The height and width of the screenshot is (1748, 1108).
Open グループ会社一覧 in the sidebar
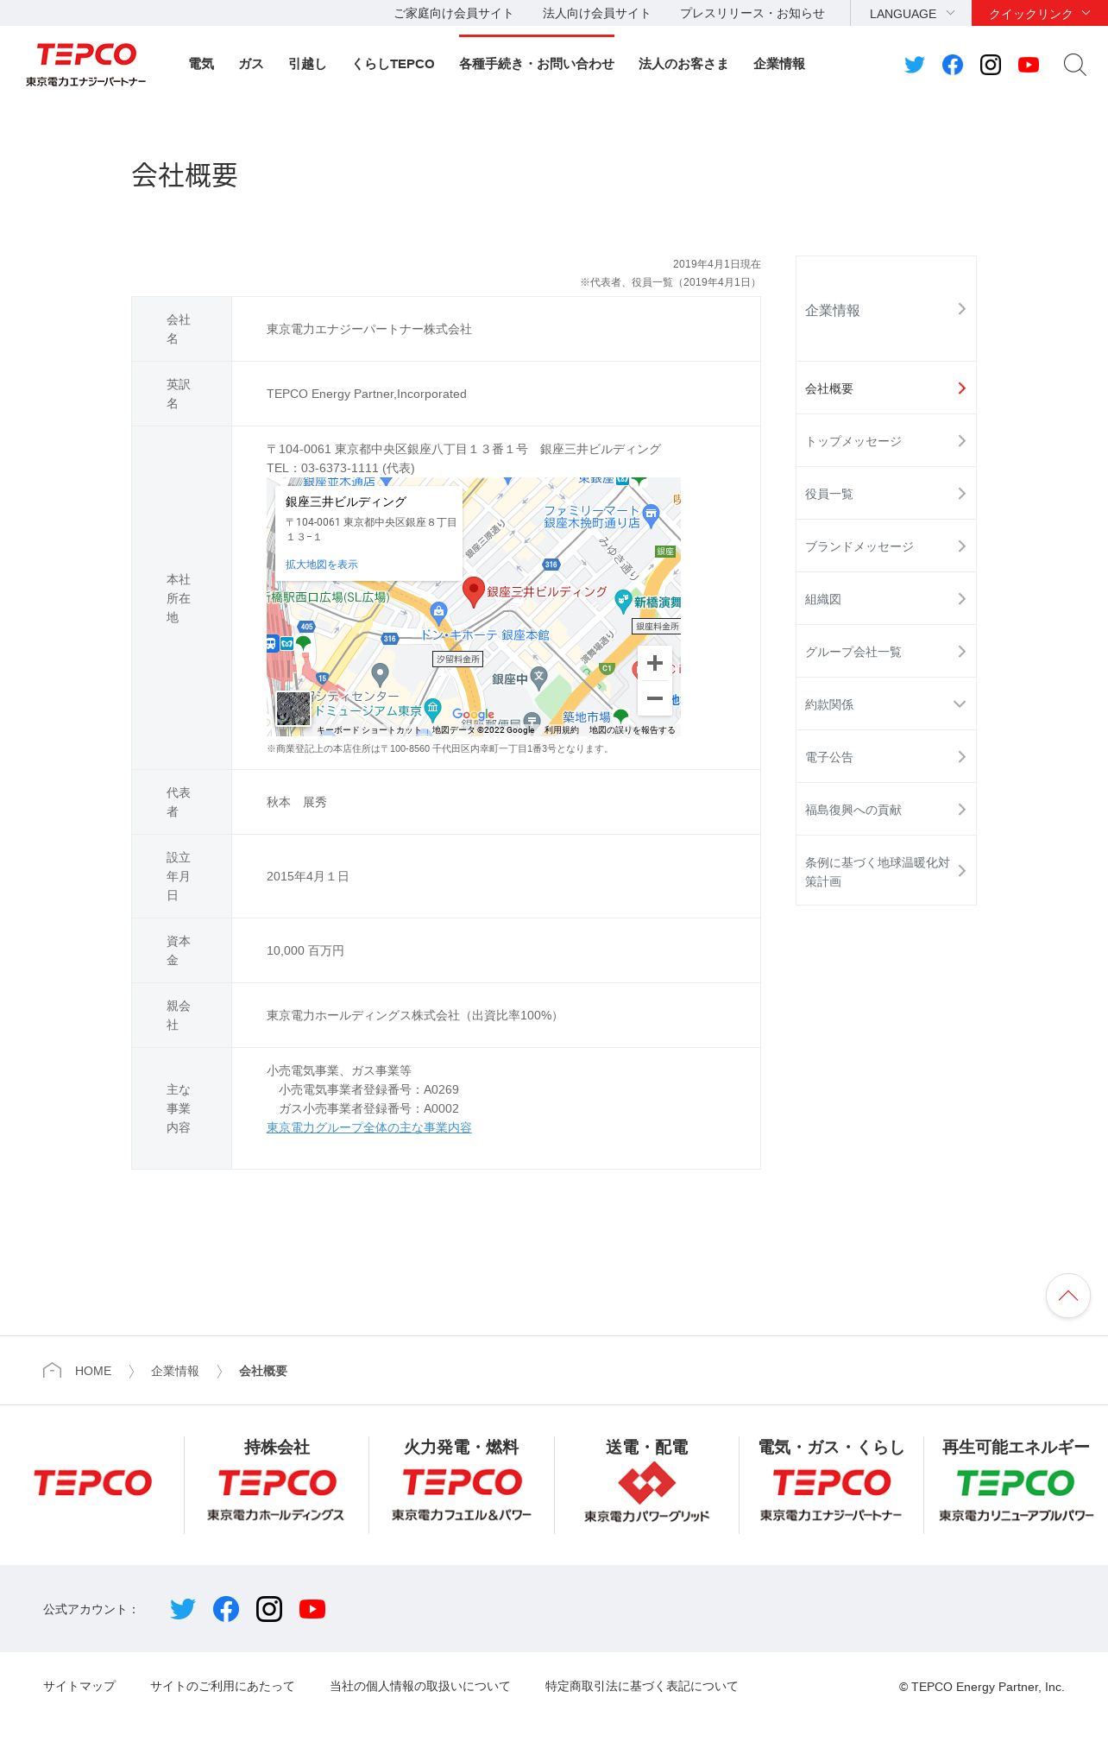(886, 652)
